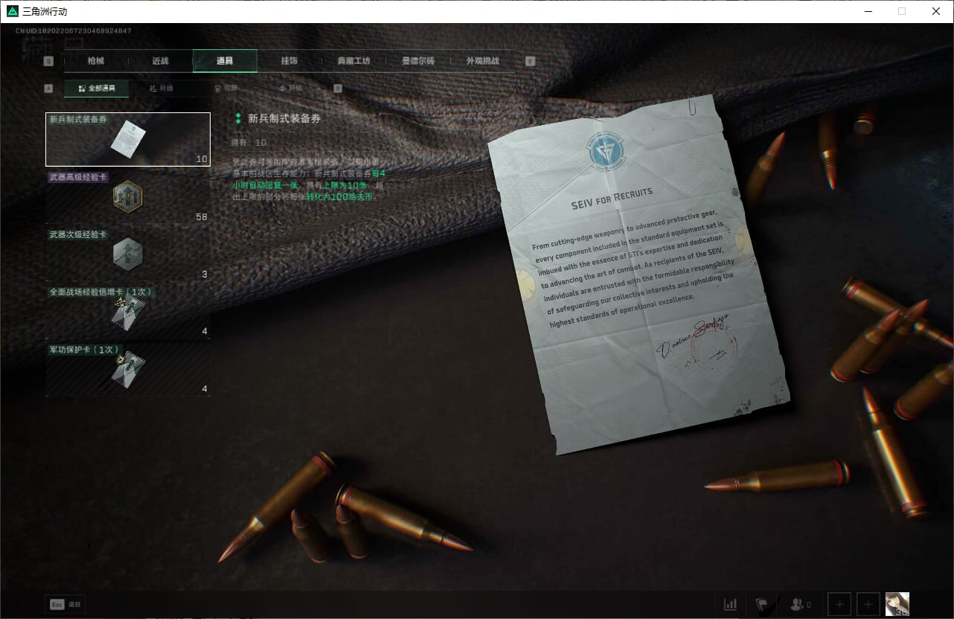Click the CN UID number text
This screenshot has width=954, height=619.
(74, 31)
